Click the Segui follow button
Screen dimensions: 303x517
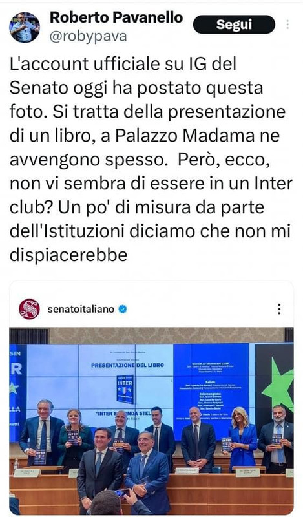(234, 25)
